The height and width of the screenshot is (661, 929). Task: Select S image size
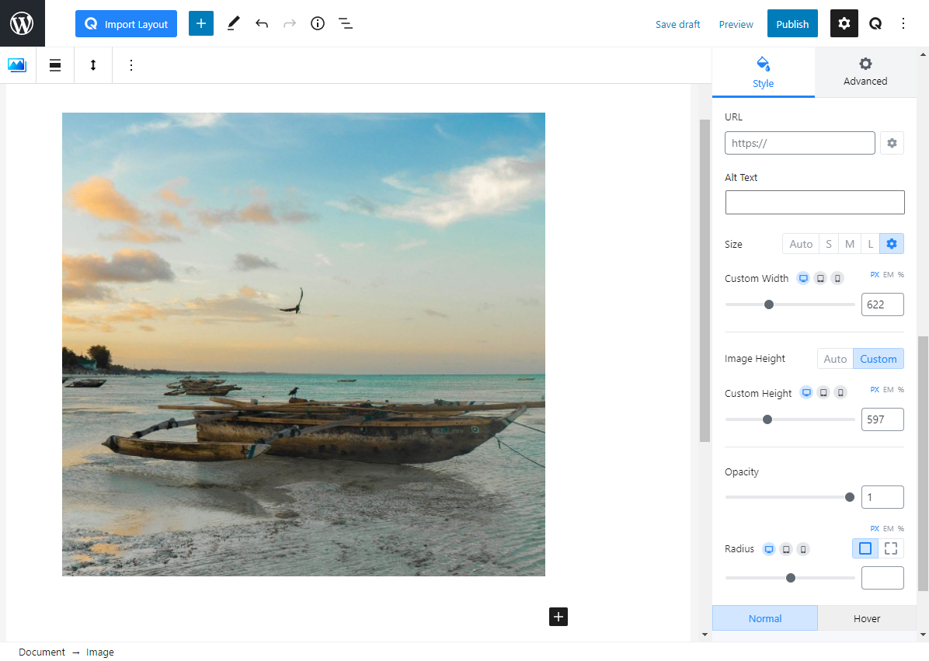point(828,244)
